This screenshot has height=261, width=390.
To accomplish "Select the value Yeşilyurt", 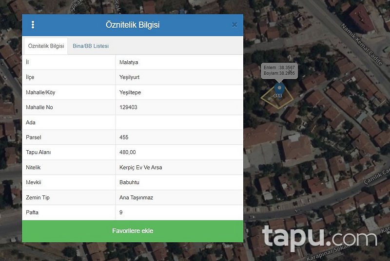I will [129, 77].
